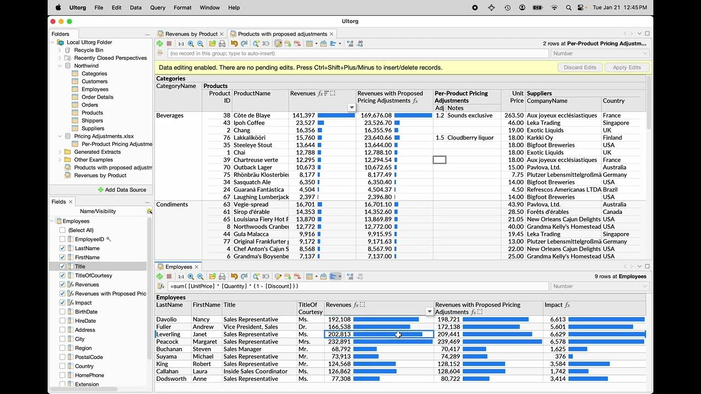Image resolution: width=701 pixels, height=394 pixels.
Task: Refresh the Products perspective in top toolbar
Action: pyautogui.click(x=159, y=44)
